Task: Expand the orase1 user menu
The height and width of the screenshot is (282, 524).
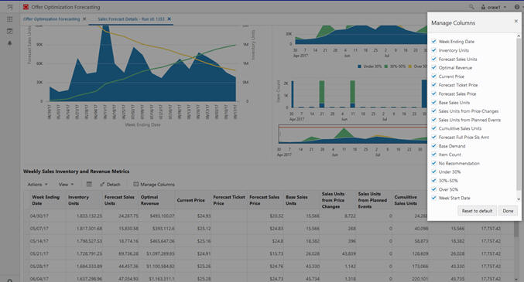Action: 494,7
